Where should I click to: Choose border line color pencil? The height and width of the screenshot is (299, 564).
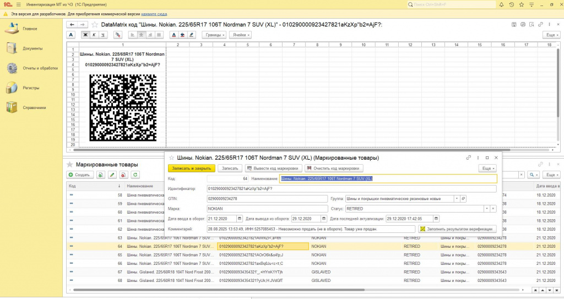tap(191, 35)
